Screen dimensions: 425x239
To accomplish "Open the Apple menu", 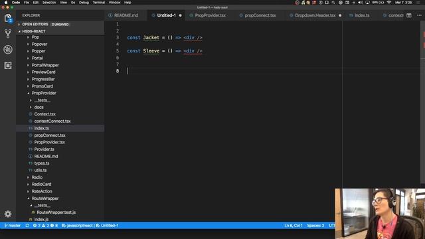I will pyautogui.click(x=6, y=3).
